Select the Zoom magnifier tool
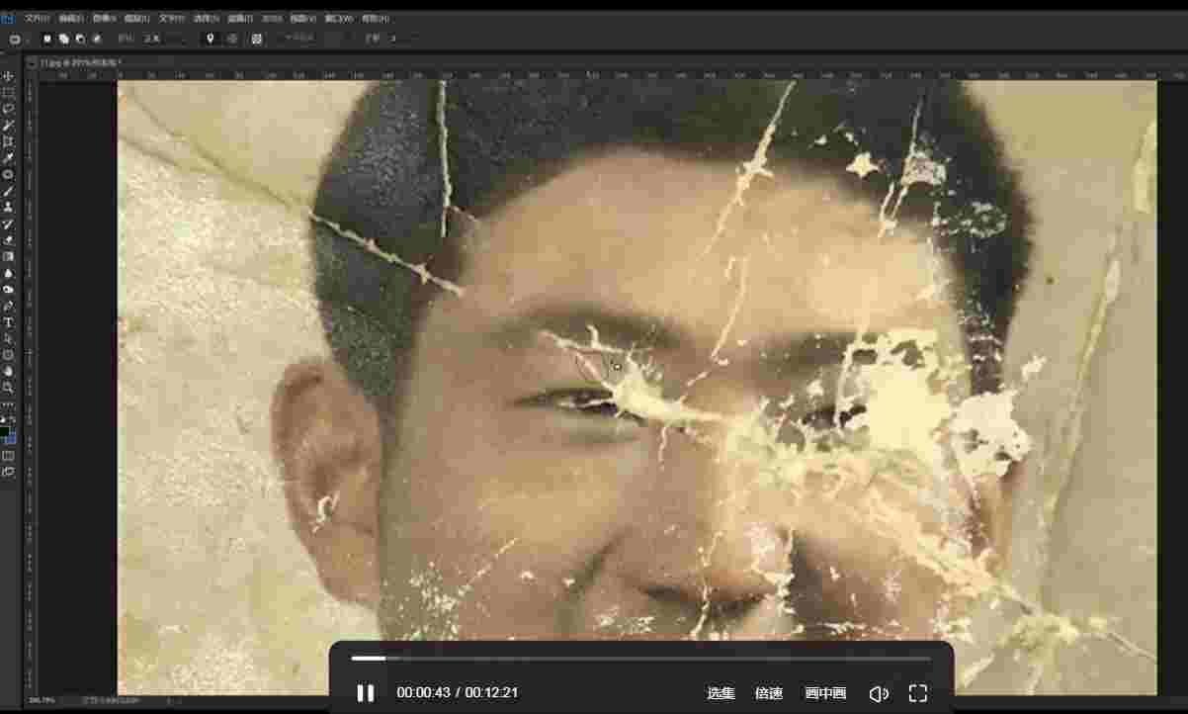 pyautogui.click(x=8, y=388)
